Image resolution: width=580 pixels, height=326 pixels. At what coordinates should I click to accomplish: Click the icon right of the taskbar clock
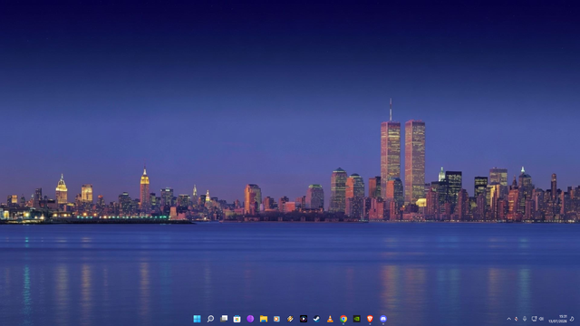pos(572,319)
